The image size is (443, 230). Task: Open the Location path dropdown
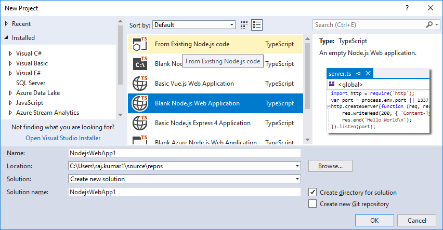coord(297,166)
